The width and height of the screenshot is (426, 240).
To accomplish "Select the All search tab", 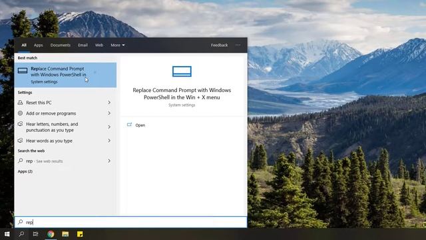I will 24,45.
